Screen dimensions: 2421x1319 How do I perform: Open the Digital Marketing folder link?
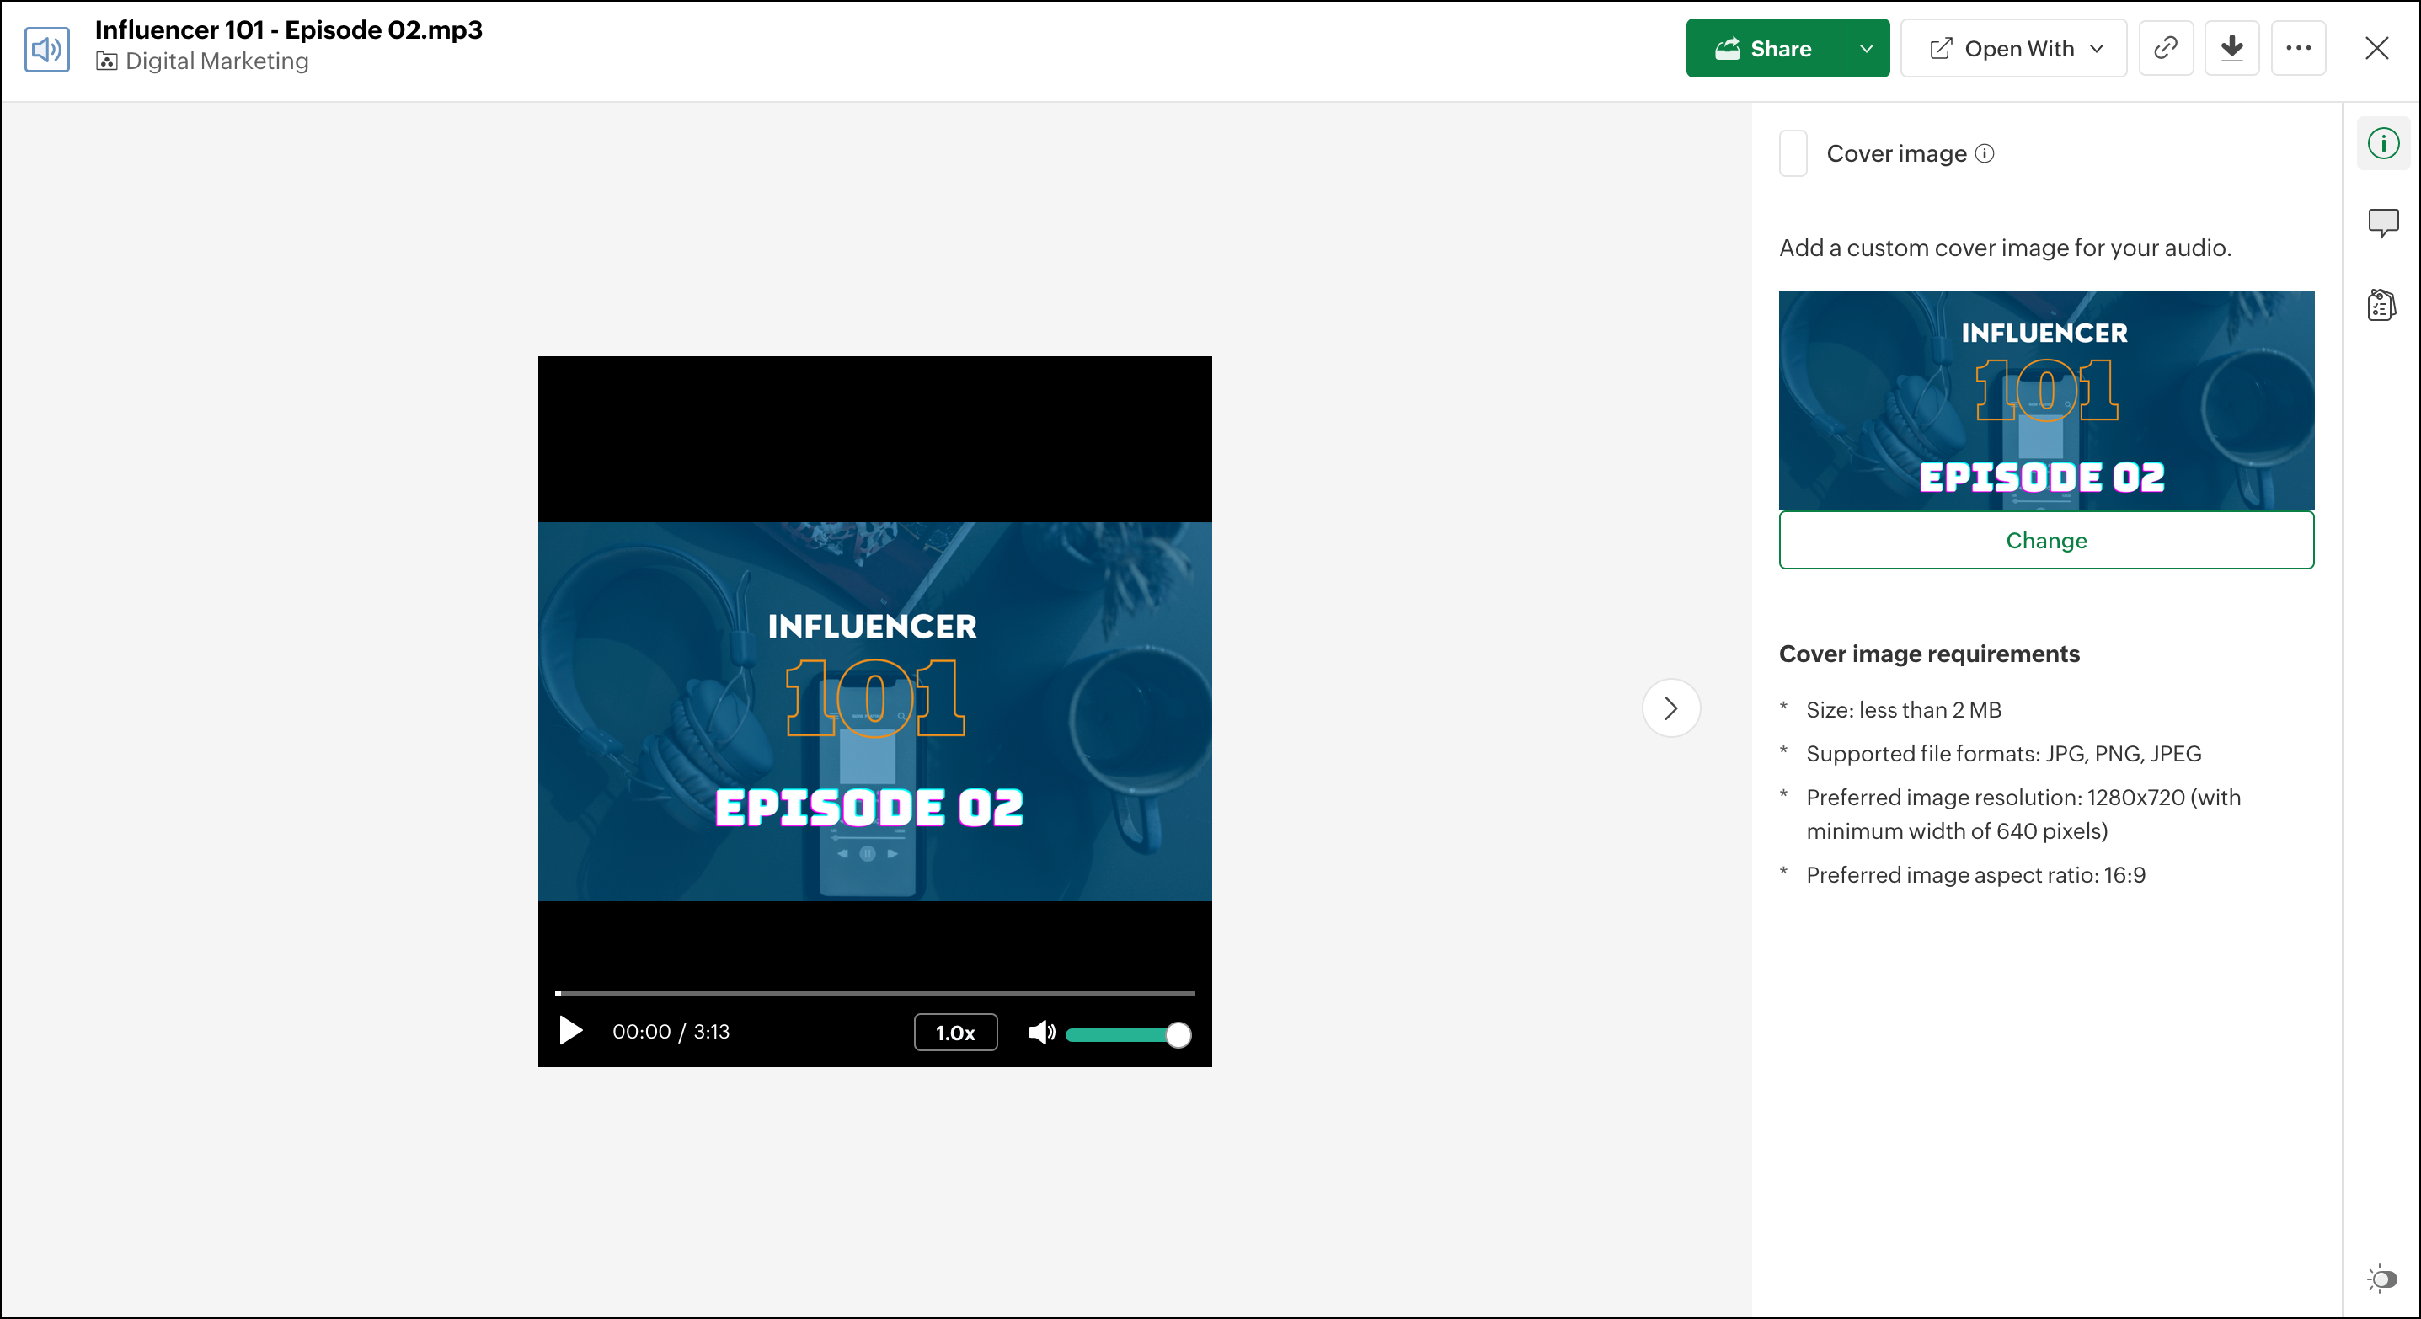pos(216,61)
